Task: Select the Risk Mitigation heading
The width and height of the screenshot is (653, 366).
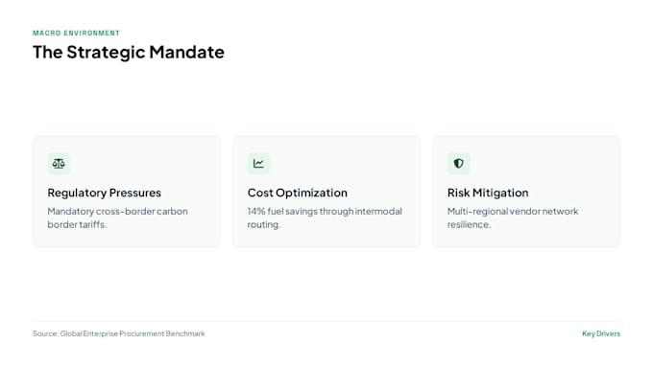Action: coord(488,193)
